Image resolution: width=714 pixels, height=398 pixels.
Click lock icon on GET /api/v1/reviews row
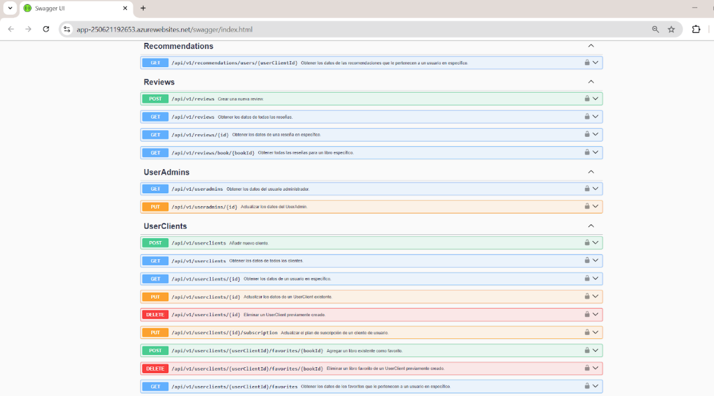[587, 117]
